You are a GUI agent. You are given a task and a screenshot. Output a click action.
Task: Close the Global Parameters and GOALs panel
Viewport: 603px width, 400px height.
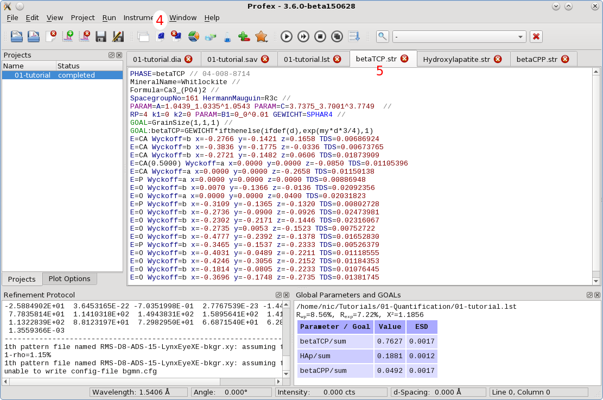597,295
